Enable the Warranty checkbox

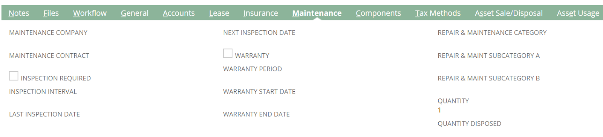pos(228,53)
